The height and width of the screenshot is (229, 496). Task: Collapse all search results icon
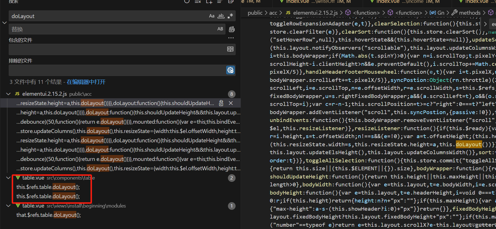click(231, 1)
